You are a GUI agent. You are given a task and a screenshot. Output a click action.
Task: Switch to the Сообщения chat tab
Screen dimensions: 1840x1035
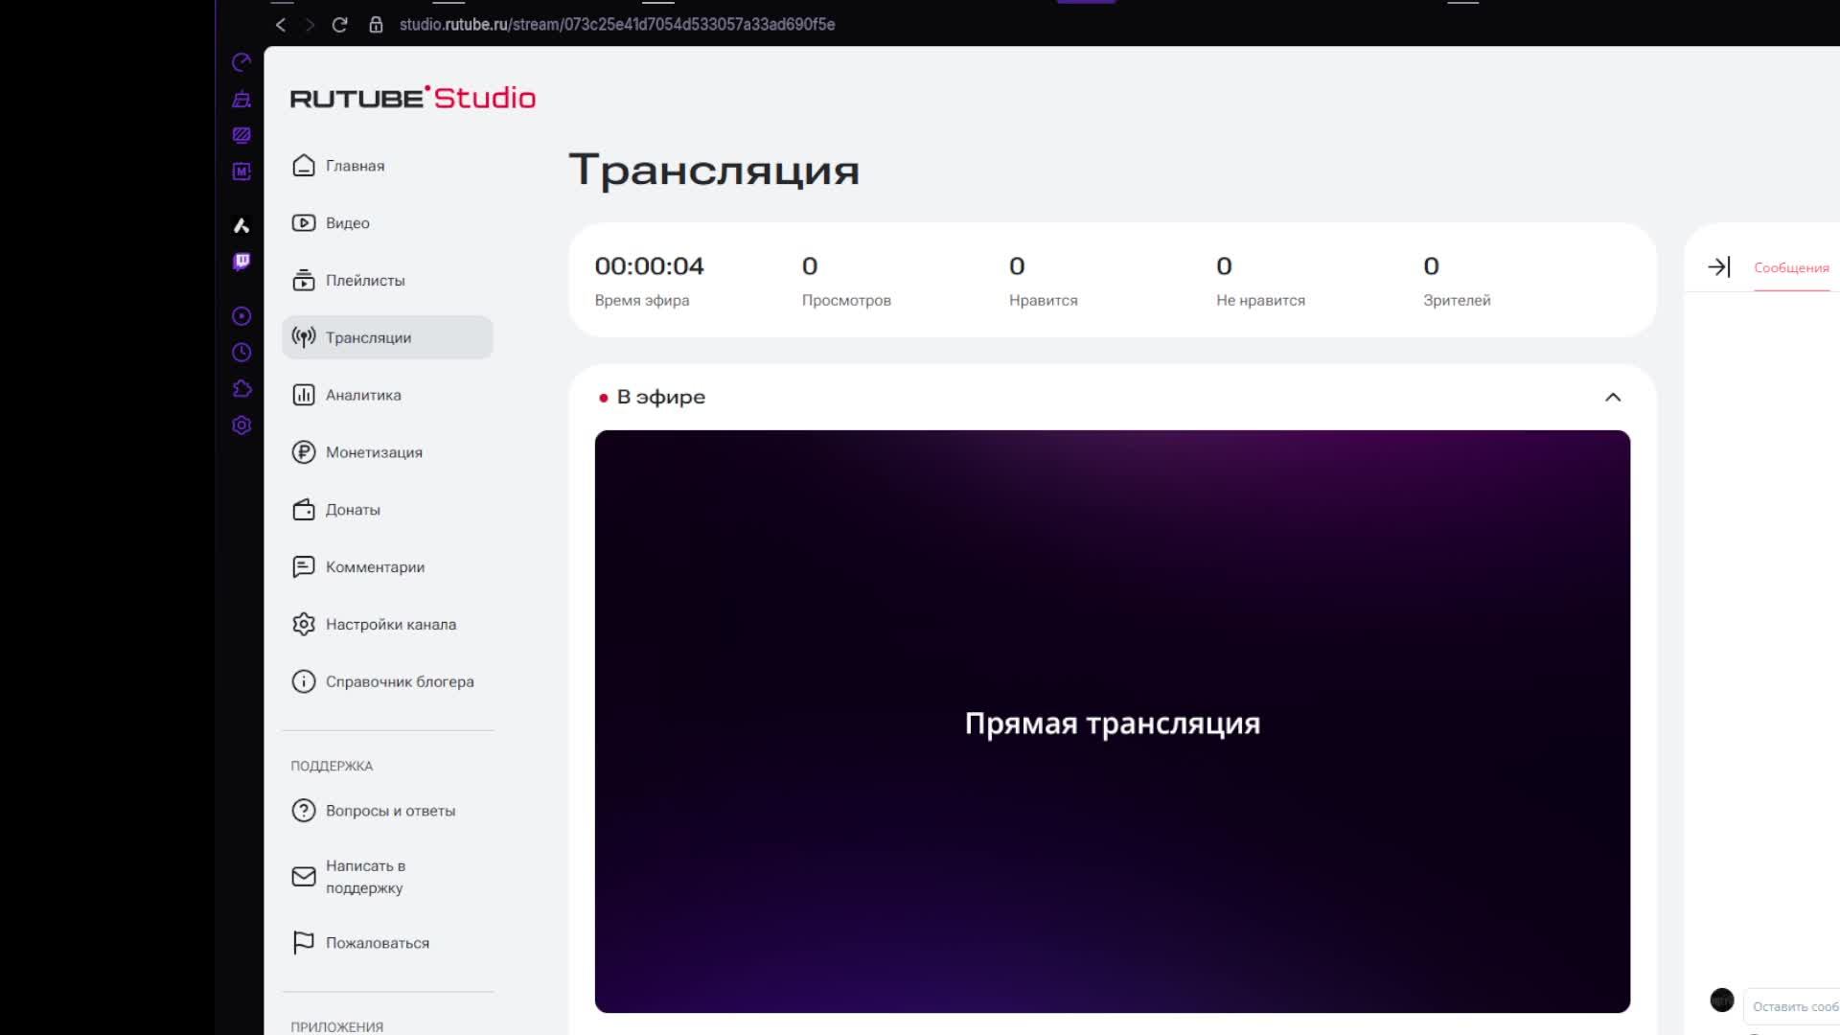click(1790, 268)
